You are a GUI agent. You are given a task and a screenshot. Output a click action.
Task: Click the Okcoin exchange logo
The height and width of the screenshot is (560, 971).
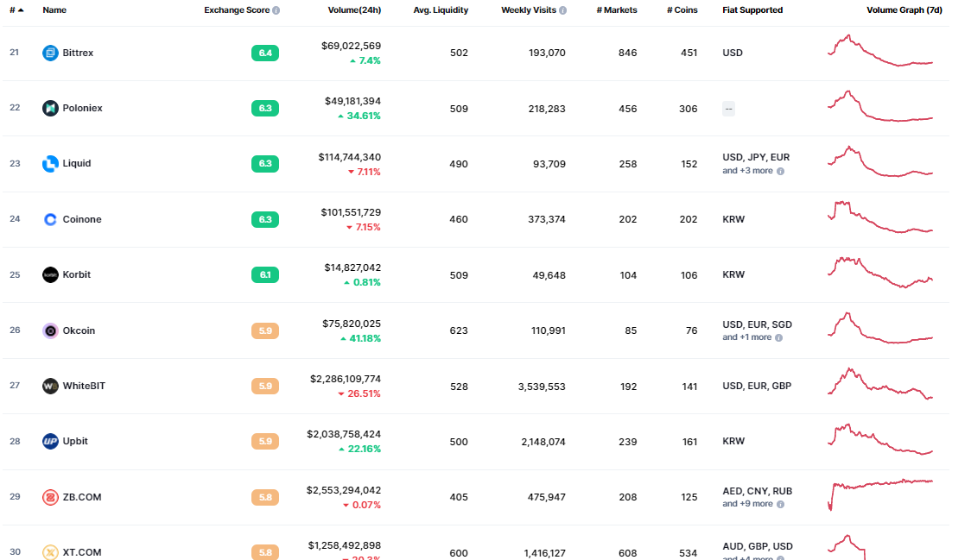tap(50, 330)
